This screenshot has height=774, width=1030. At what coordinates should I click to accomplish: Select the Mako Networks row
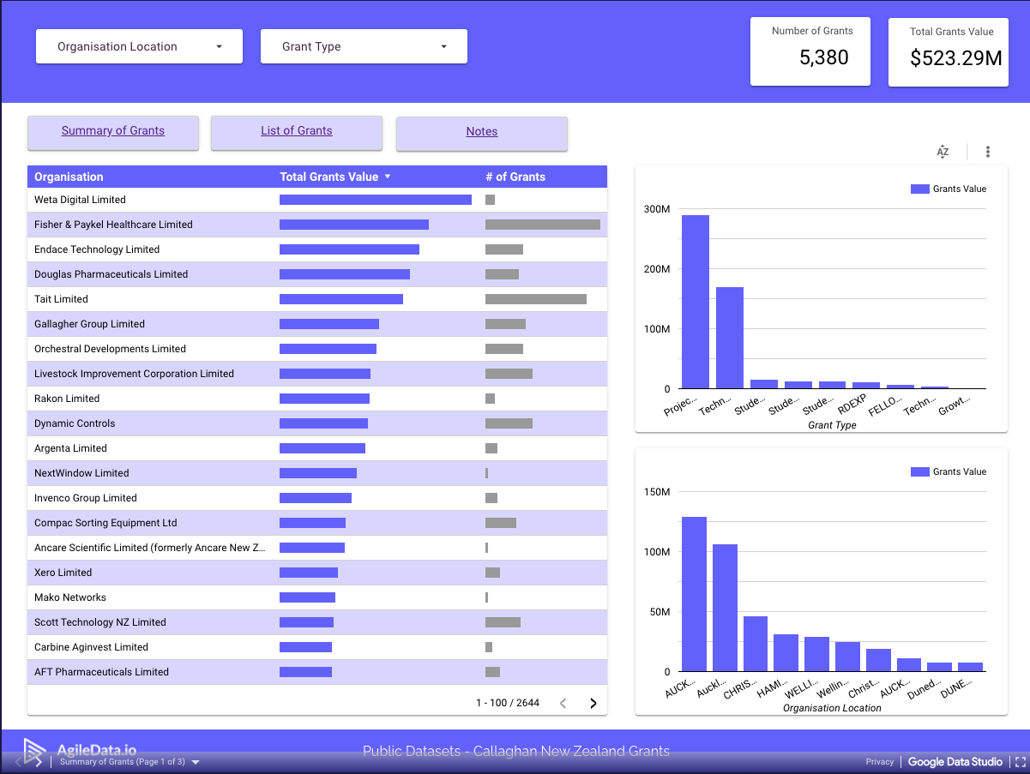click(x=317, y=597)
